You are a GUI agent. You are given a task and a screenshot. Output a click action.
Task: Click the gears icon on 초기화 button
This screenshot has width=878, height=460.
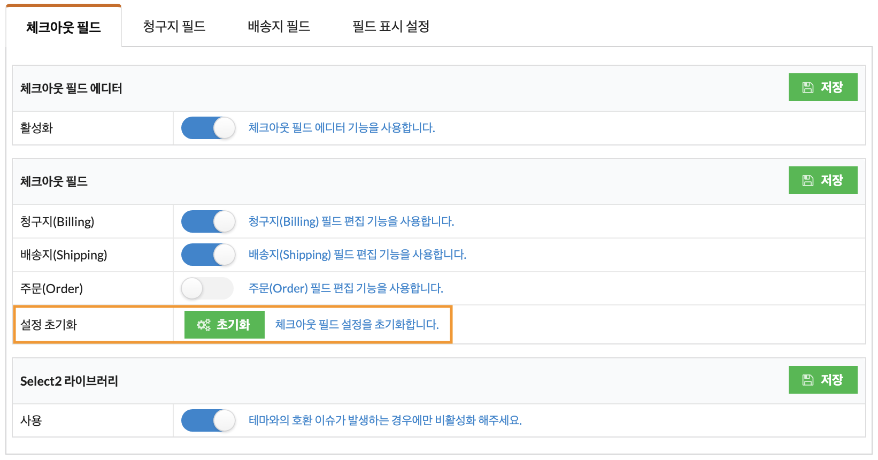point(203,325)
